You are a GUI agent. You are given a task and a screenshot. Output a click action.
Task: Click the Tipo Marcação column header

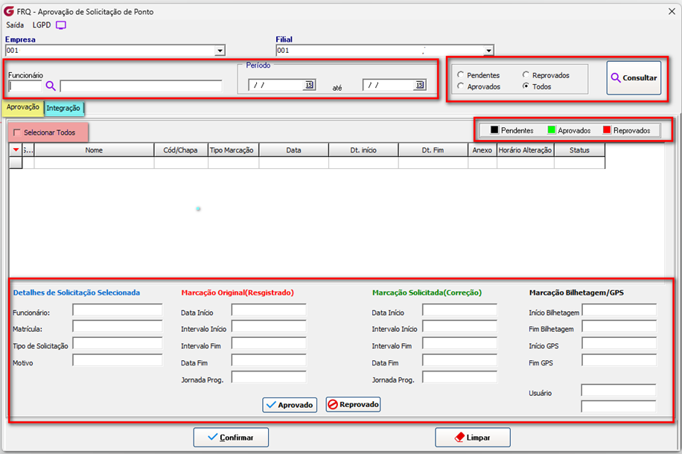[233, 150]
